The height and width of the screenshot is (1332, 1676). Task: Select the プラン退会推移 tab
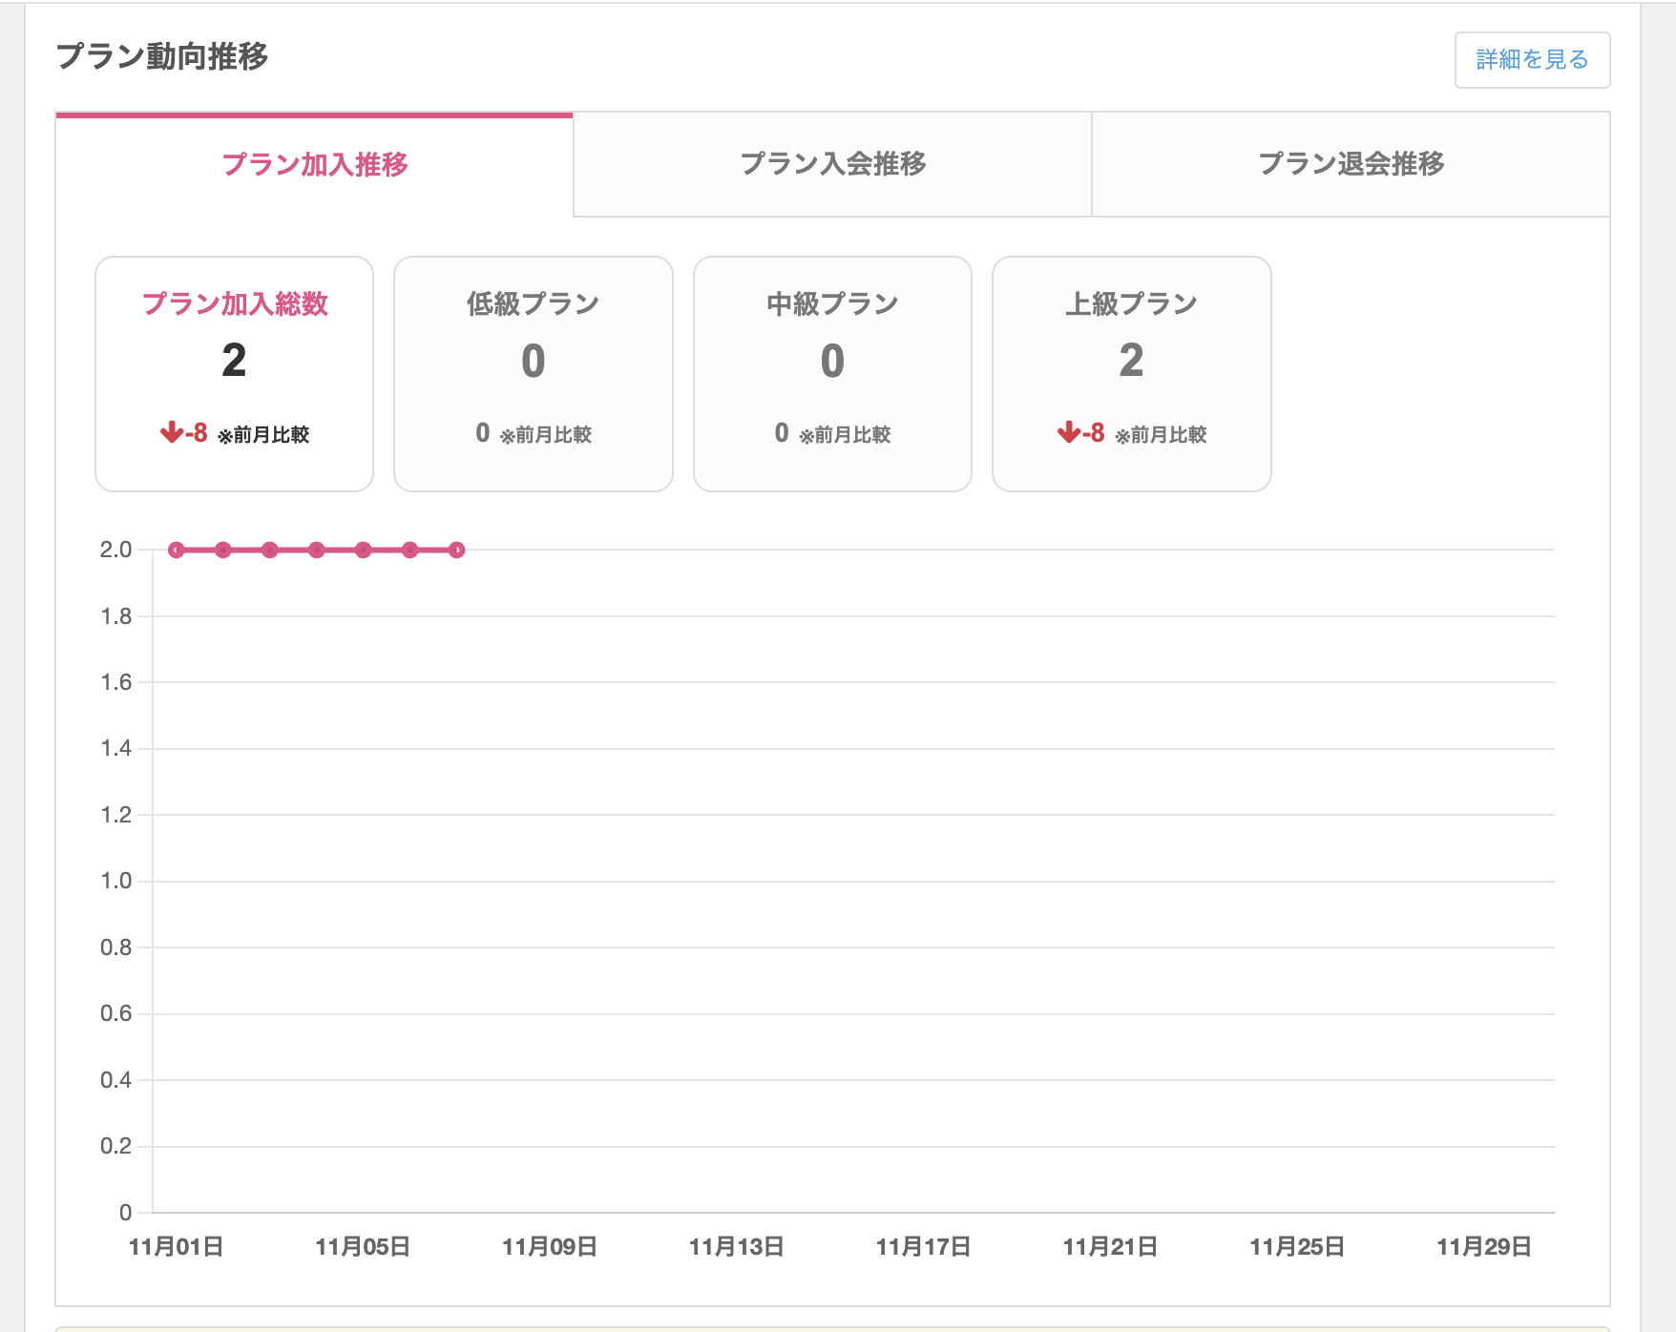pos(1351,164)
